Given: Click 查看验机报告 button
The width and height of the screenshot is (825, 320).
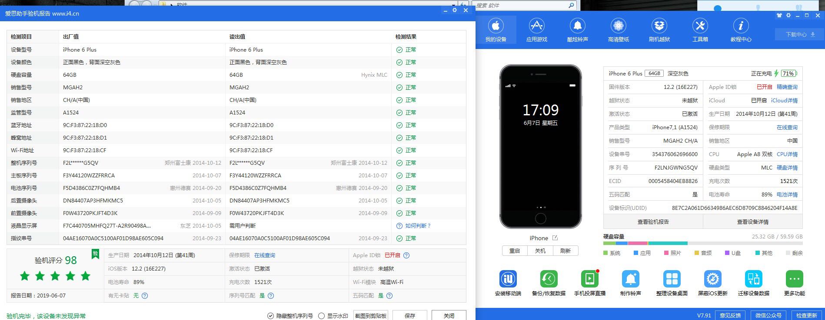Looking at the screenshot, I should click(x=653, y=222).
